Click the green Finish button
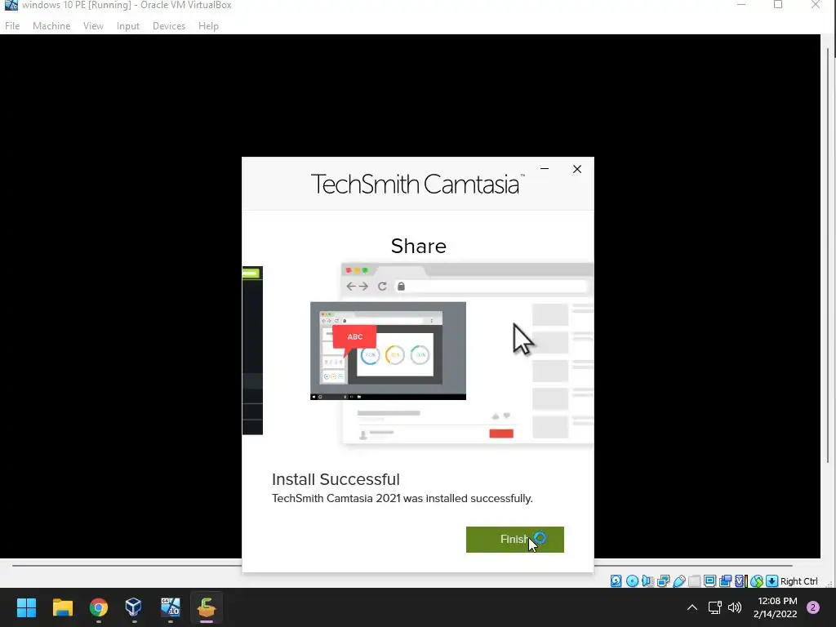The image size is (836, 627). point(514,539)
